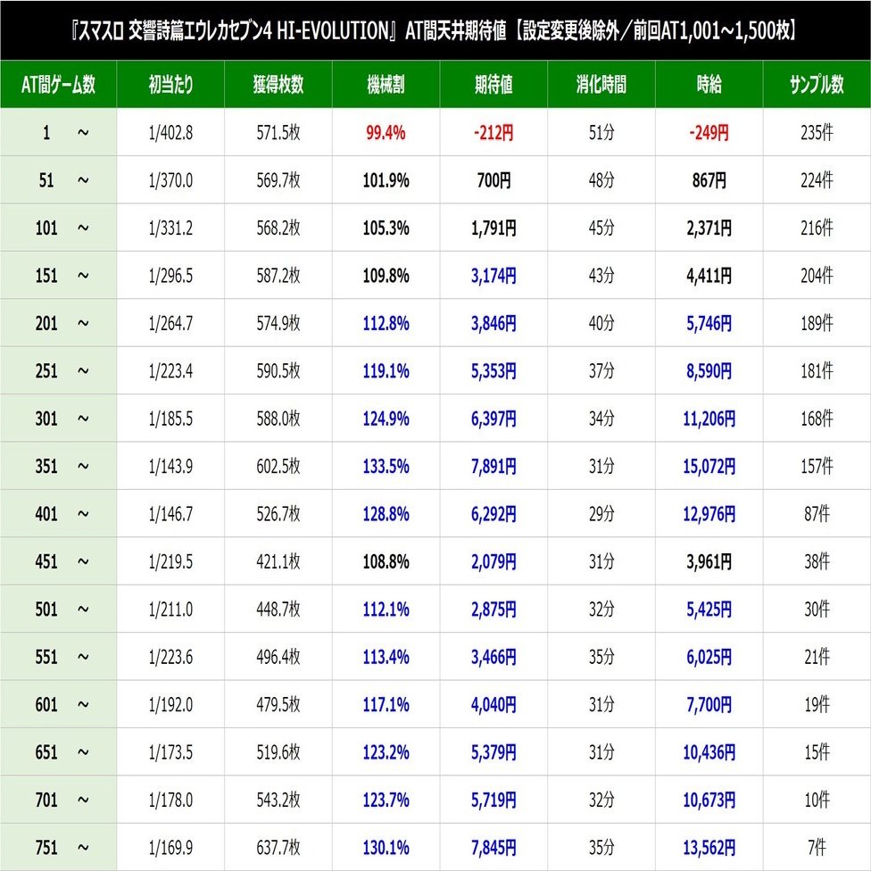Click the 8,590円 hourly wage cell
Screen dimensions: 871x871
[709, 370]
